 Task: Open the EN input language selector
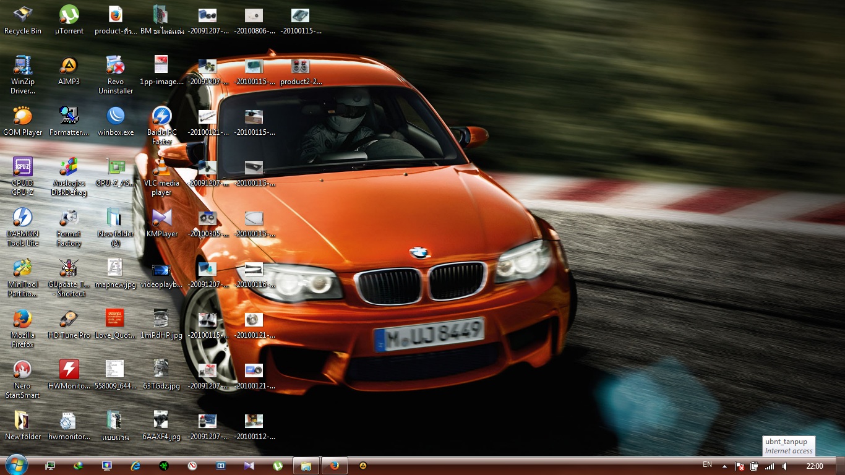point(707,464)
